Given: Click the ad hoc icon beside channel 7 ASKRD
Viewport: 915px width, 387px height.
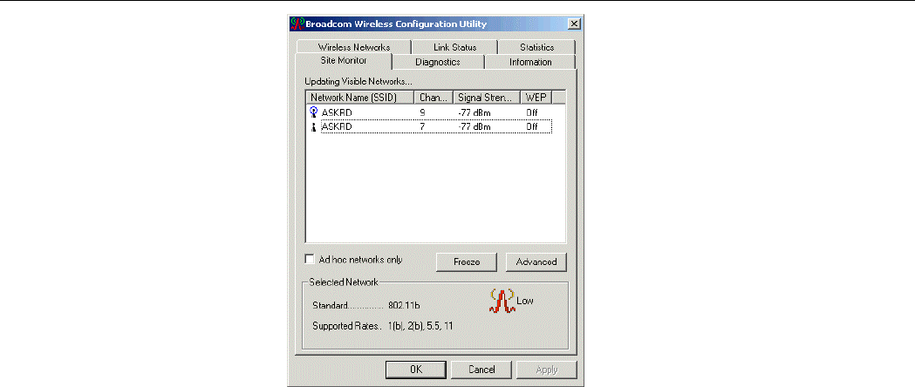Looking at the screenshot, I should [x=313, y=126].
